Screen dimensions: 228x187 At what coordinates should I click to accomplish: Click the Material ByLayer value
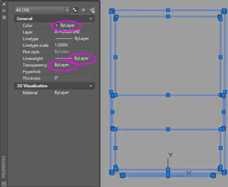tap(62, 93)
